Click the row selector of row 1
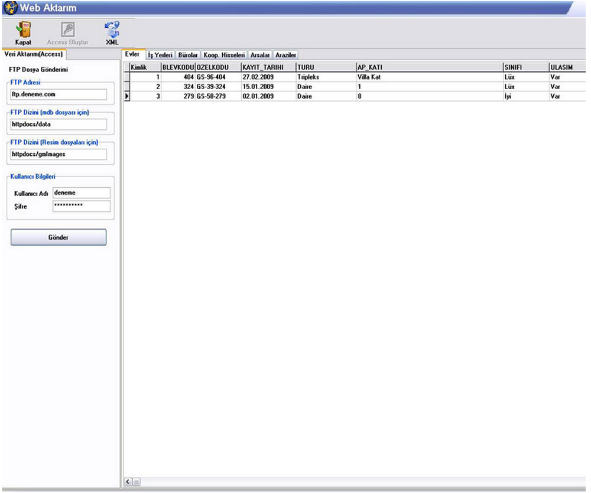The width and height of the screenshot is (591, 493). 126,77
